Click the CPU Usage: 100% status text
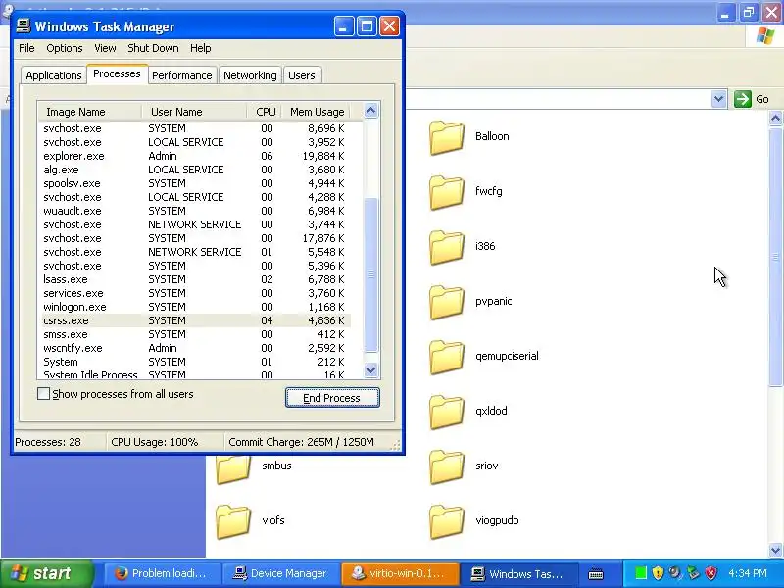Viewport: 784px width, 588px height. coord(155,442)
